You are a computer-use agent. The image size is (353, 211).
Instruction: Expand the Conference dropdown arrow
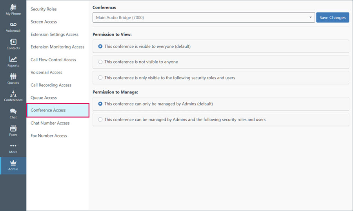point(311,18)
